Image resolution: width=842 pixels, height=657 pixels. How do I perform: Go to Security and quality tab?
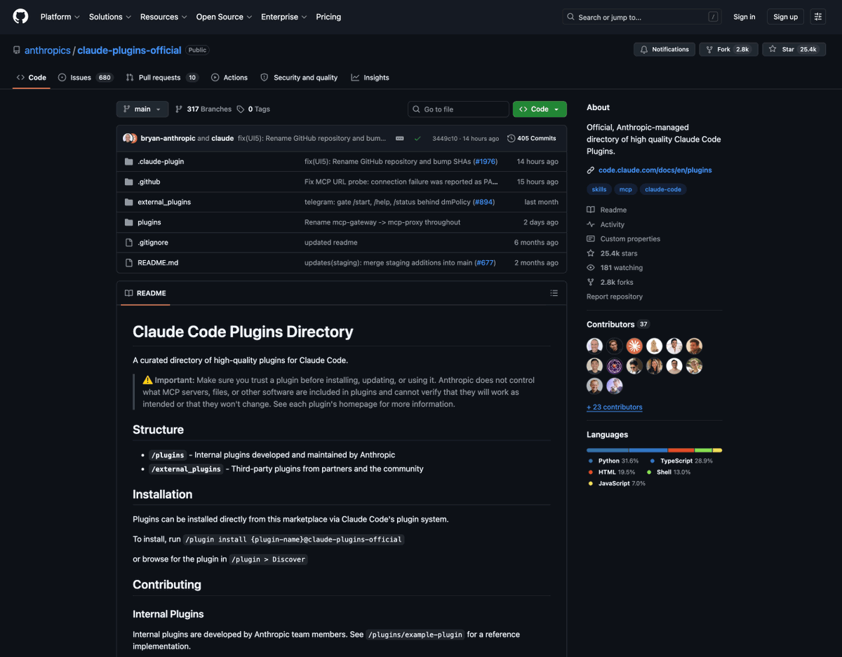click(x=299, y=77)
